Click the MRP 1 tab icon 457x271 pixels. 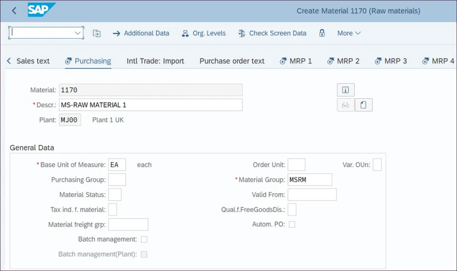pos(283,61)
